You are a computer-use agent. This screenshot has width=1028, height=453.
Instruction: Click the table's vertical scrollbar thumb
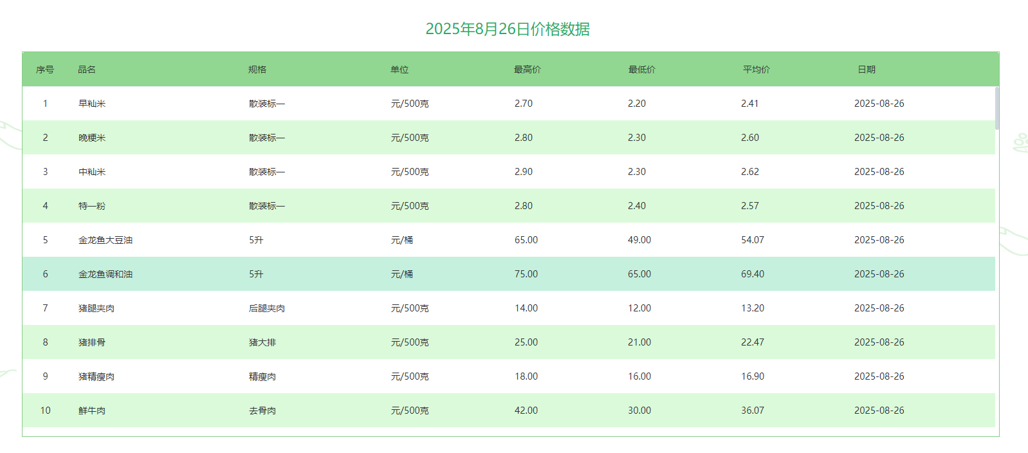[x=996, y=108]
